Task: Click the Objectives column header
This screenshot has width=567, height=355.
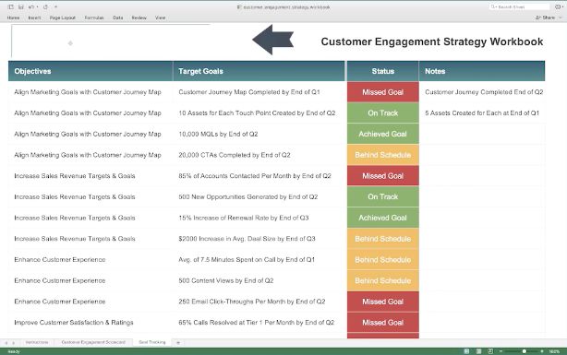Action: point(90,71)
